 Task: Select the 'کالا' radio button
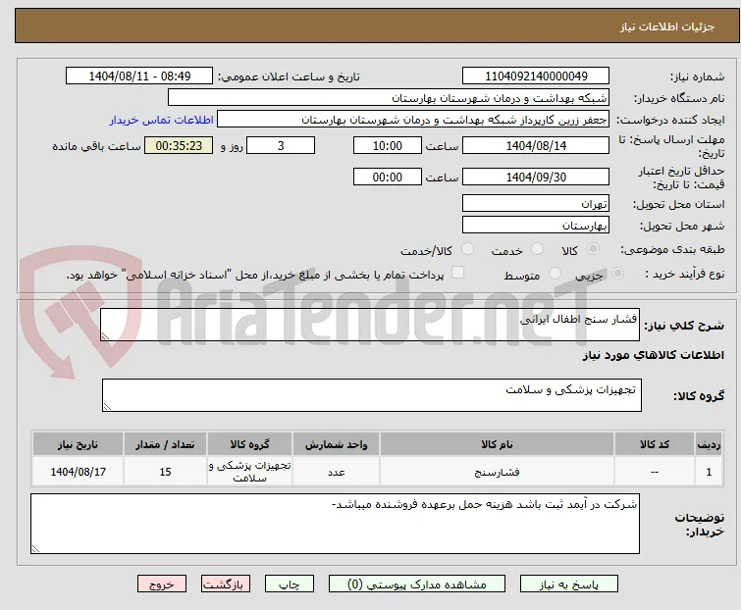point(593,249)
